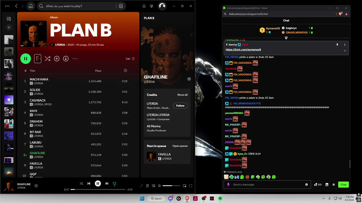
Task: Click Show all credits
Action: (x=182, y=95)
